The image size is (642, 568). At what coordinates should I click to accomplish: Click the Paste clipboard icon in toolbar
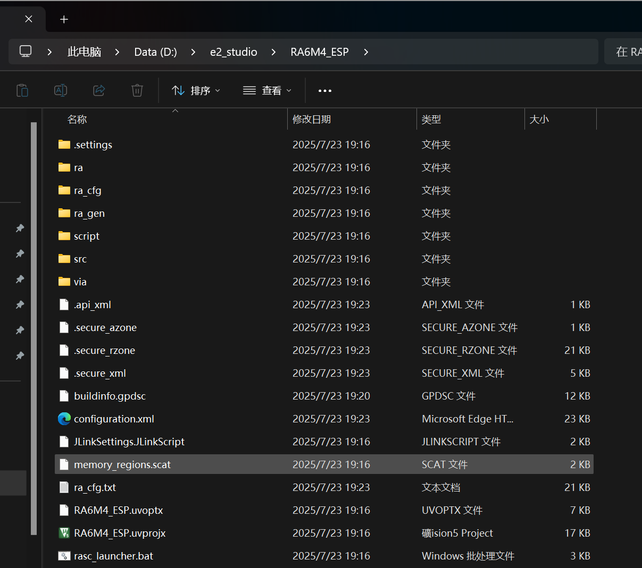[x=22, y=90]
